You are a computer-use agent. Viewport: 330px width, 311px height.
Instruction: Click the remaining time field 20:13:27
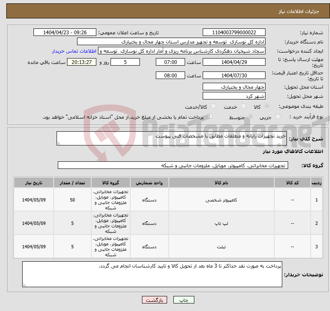pos(82,62)
